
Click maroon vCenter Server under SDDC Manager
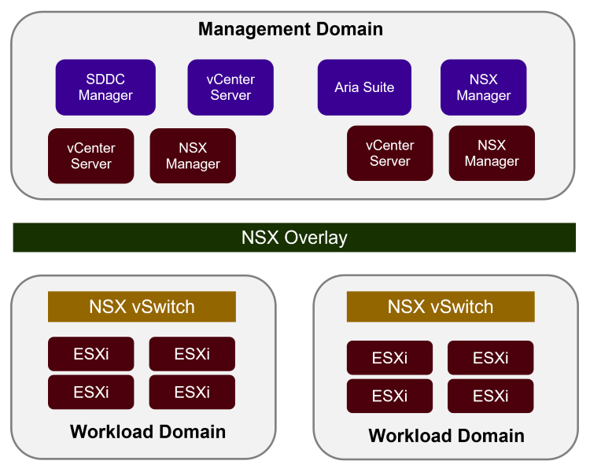[91, 156]
